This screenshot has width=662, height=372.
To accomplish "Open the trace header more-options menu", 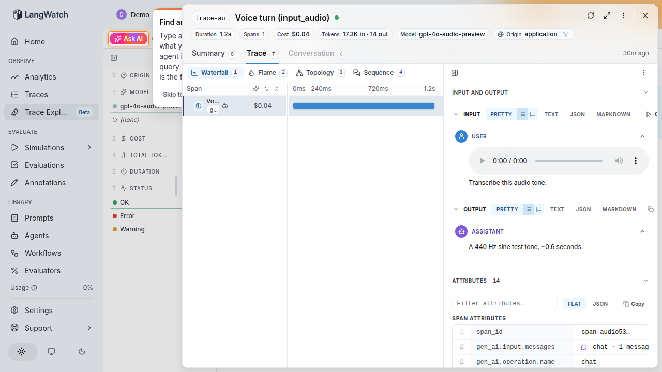I will (624, 16).
